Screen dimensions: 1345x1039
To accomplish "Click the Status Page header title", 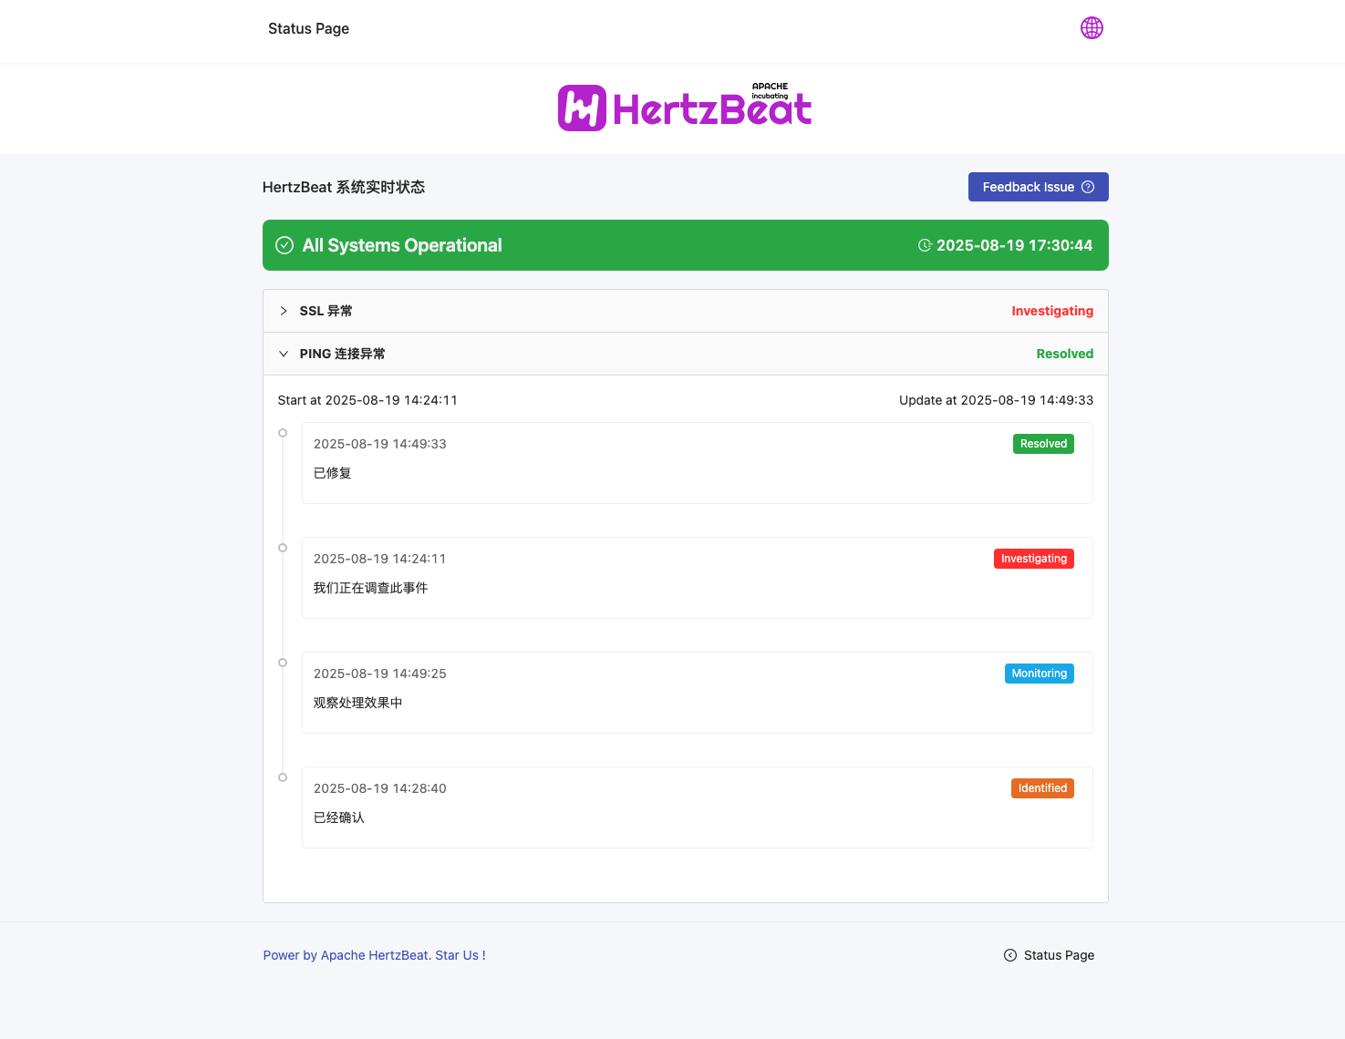I will point(308,28).
